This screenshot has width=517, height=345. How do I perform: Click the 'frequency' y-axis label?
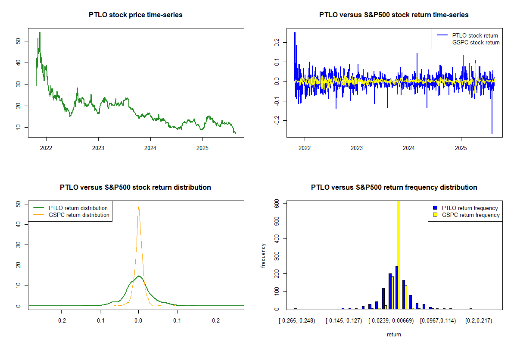[263, 255]
